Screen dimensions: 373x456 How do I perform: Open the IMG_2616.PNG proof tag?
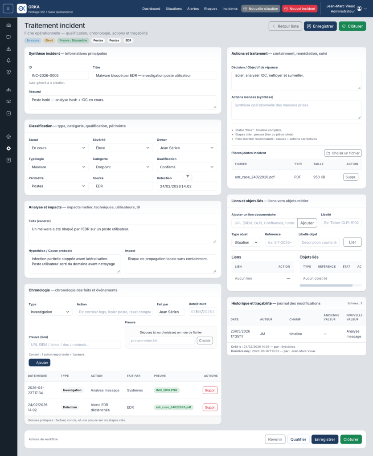167,390
